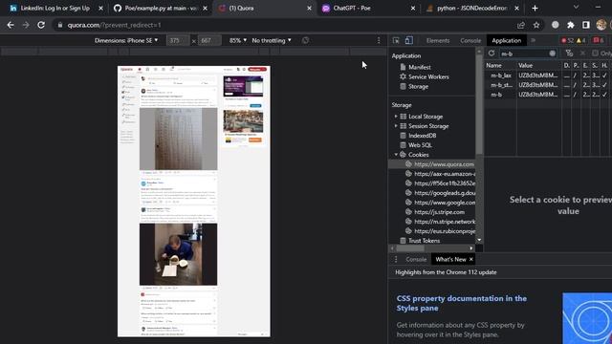Open the DevTools issues counter badge

[599, 40]
